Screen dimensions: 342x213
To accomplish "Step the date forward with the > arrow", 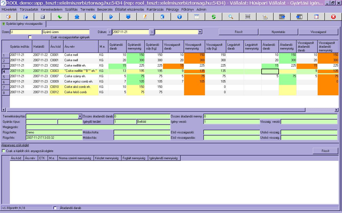I will coord(152,32).
